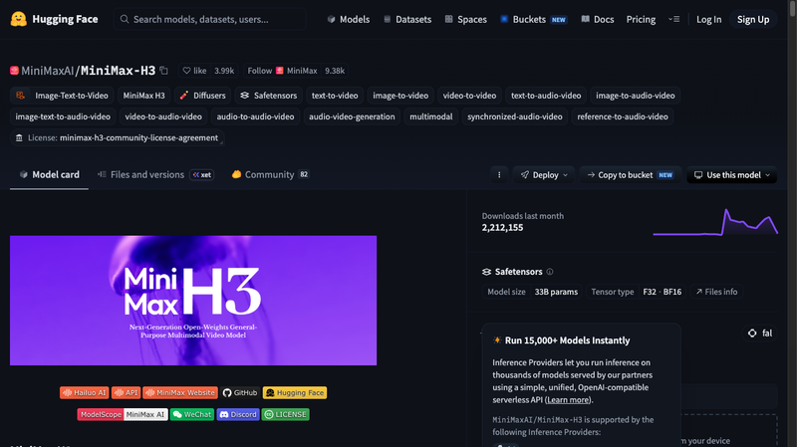Click the 2,212,155 downloads count
This screenshot has height=447, width=797.
pos(502,228)
